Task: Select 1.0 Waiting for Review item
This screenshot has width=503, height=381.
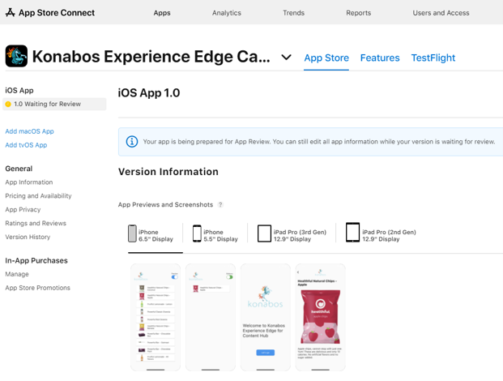Action: (x=54, y=104)
